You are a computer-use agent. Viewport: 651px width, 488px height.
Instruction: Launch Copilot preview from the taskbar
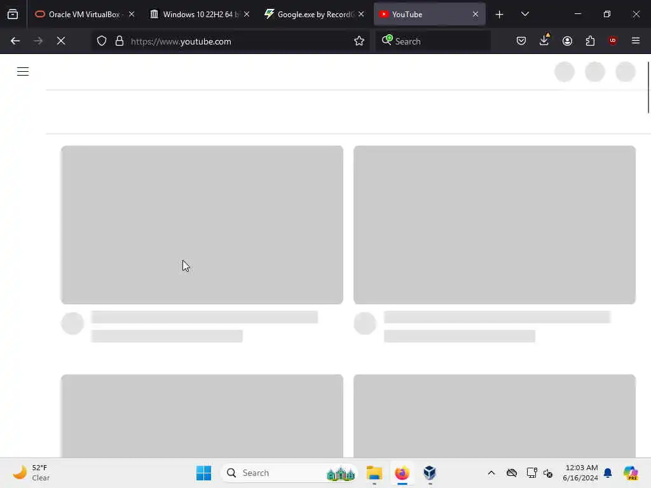click(631, 473)
